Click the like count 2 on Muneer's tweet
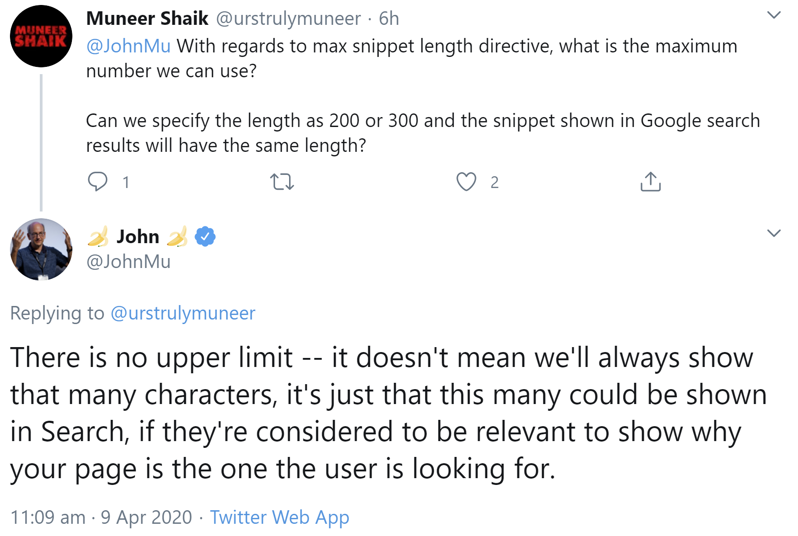 pyautogui.click(x=494, y=182)
